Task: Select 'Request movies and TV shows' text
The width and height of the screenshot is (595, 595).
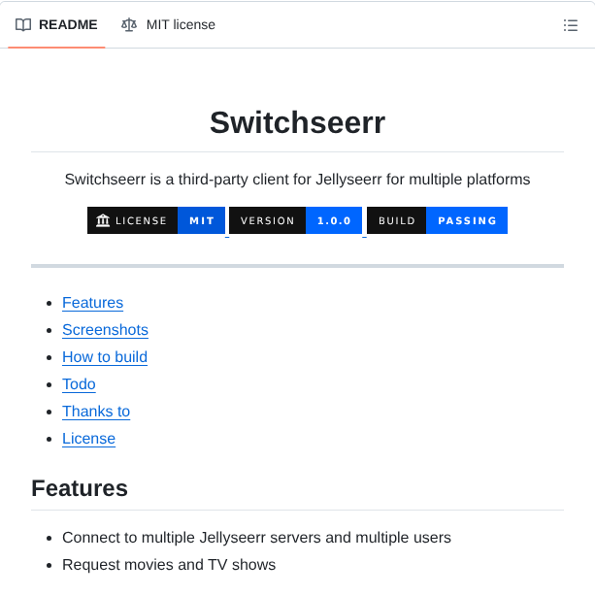Action: (169, 565)
